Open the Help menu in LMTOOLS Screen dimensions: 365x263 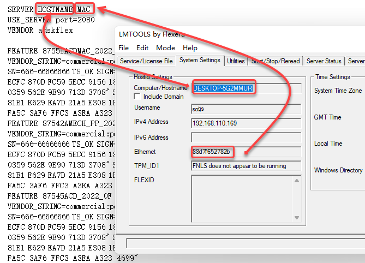pyautogui.click(x=190, y=47)
